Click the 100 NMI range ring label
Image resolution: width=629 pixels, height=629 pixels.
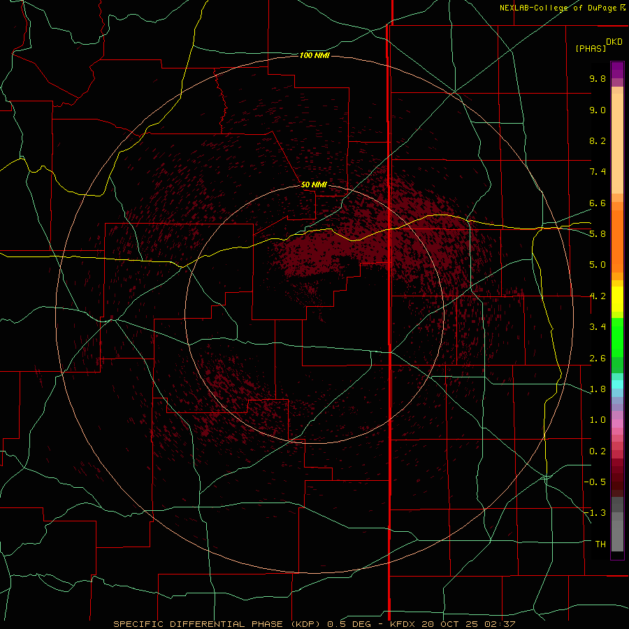[314, 55]
